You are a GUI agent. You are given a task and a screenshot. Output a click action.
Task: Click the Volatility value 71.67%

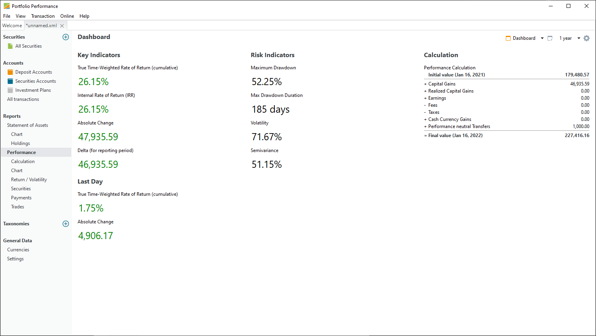click(267, 137)
